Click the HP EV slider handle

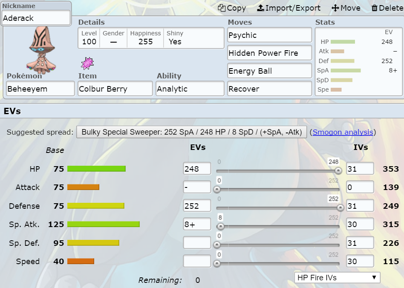(338, 171)
